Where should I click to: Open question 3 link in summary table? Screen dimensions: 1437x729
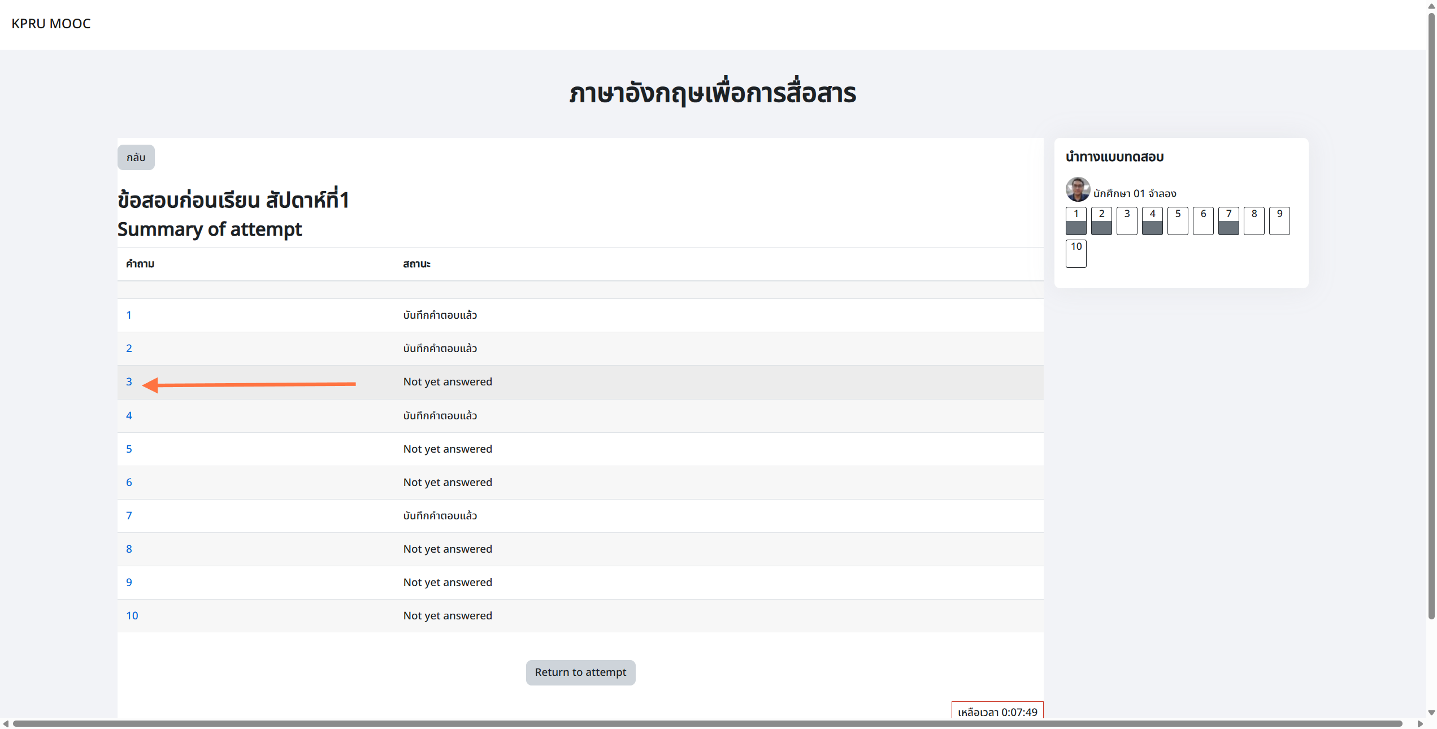pyautogui.click(x=129, y=382)
